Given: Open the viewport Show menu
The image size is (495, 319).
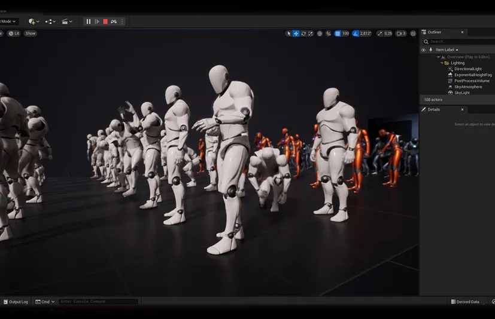Looking at the screenshot, I should click(x=31, y=33).
